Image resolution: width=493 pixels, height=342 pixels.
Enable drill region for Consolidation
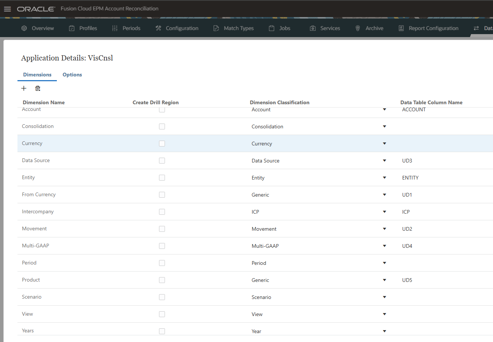click(x=162, y=126)
